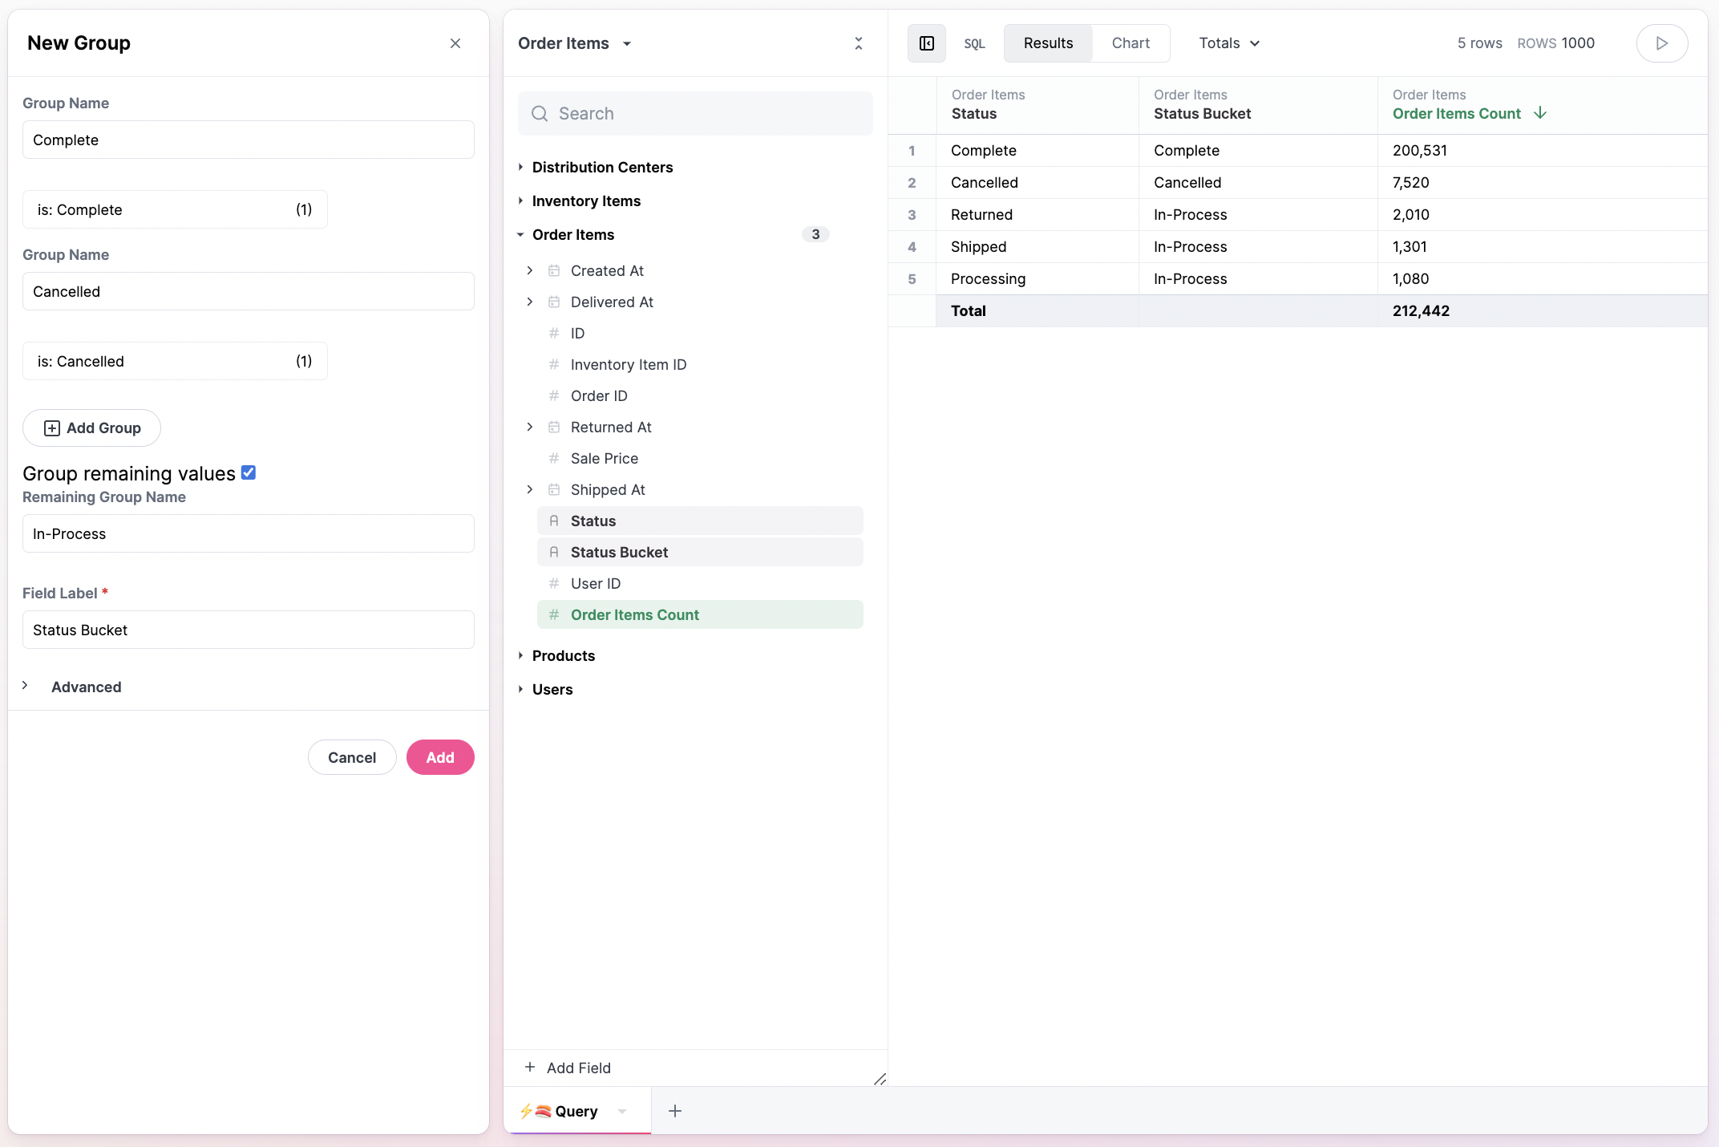Screen dimensions: 1719x1147
Task: Switch to the Chart tab
Action: coord(1130,43)
